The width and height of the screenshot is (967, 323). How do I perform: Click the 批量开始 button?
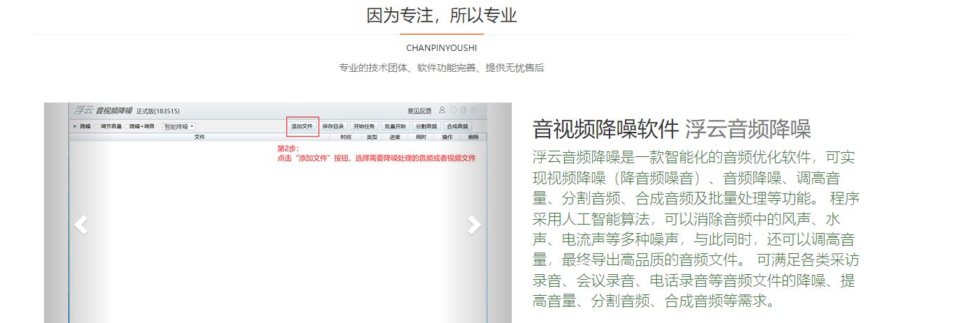pos(394,126)
